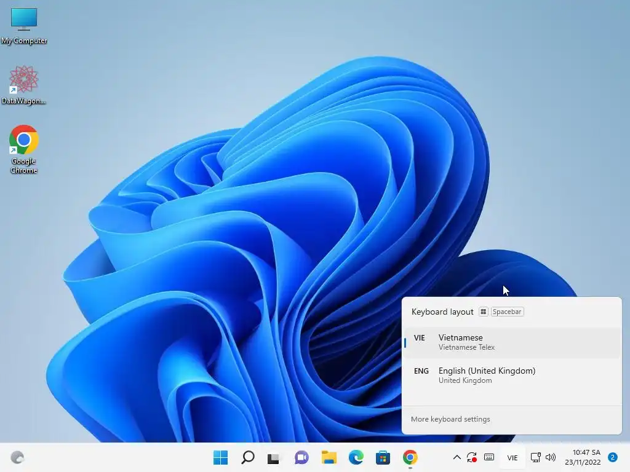Open Microsoft Store from taskbar
The width and height of the screenshot is (630, 472).
click(x=383, y=457)
